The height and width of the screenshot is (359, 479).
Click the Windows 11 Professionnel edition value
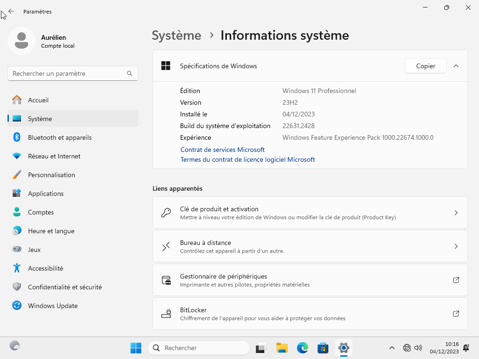[x=319, y=91]
